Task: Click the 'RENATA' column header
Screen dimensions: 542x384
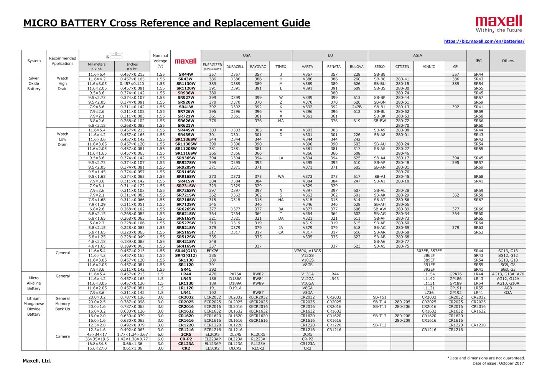Action: (334, 66)
